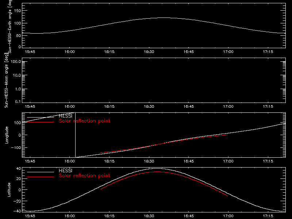Click the 20 tick on Latitude axis
This screenshot has height=219, width=292.
(x=19, y=179)
